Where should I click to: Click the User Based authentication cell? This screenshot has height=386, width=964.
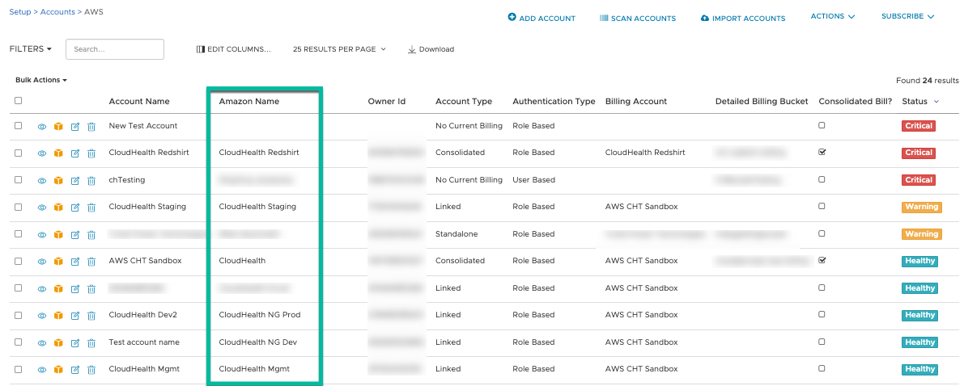pyautogui.click(x=533, y=180)
